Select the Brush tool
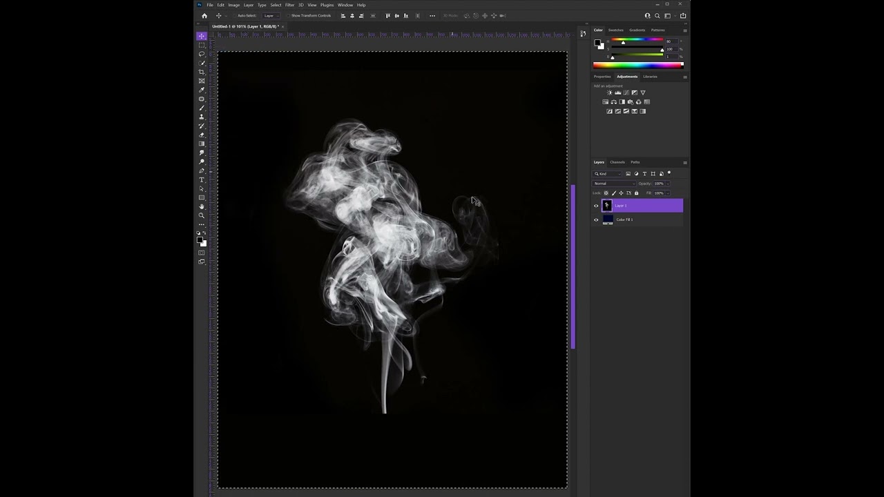This screenshot has width=884, height=497. (202, 108)
